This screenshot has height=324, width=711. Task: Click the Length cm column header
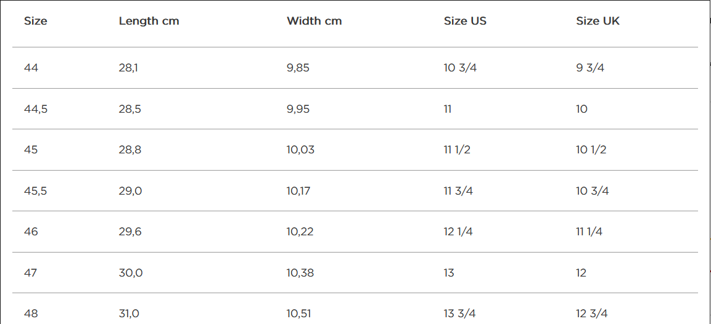pos(149,21)
